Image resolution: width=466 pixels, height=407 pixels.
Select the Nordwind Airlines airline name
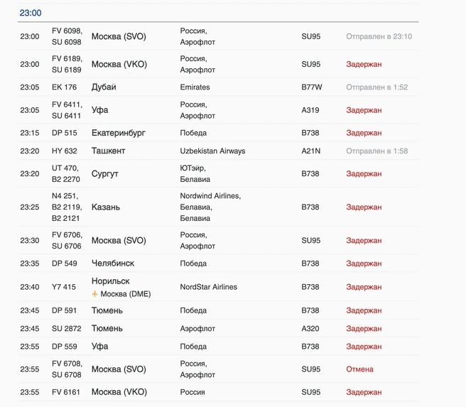[210, 196]
